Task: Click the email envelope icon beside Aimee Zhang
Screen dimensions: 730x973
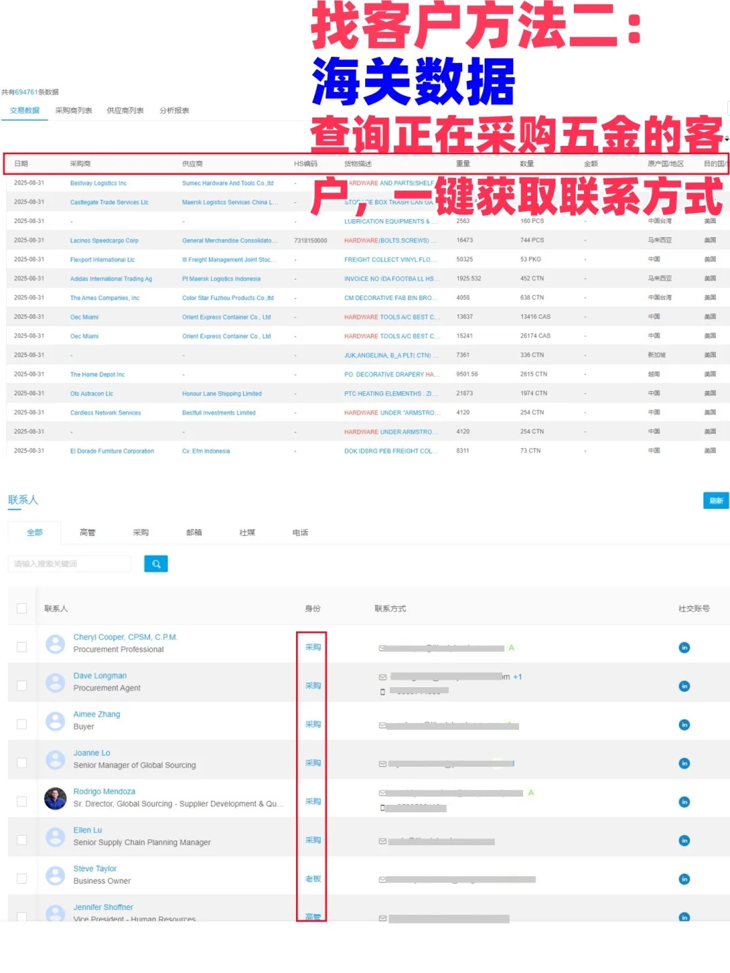Action: pos(383,724)
